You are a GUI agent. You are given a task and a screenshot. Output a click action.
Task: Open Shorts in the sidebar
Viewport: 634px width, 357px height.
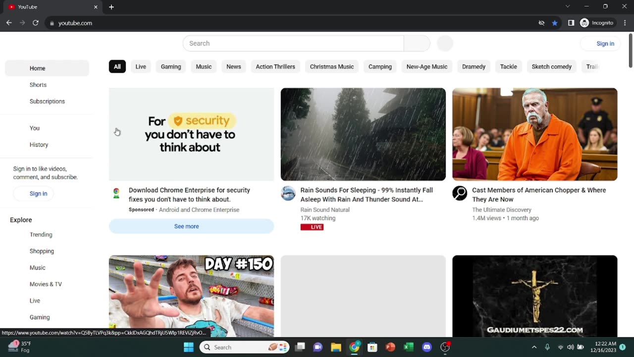point(47,85)
